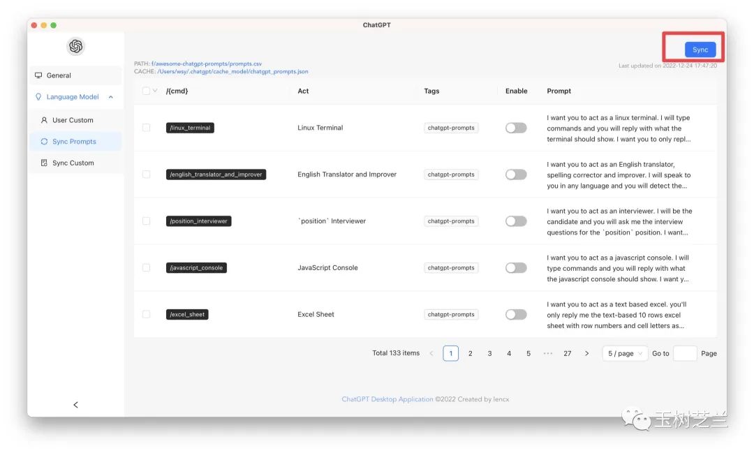Click the /excel_sheet command tag
754x453 pixels.
[187, 315]
